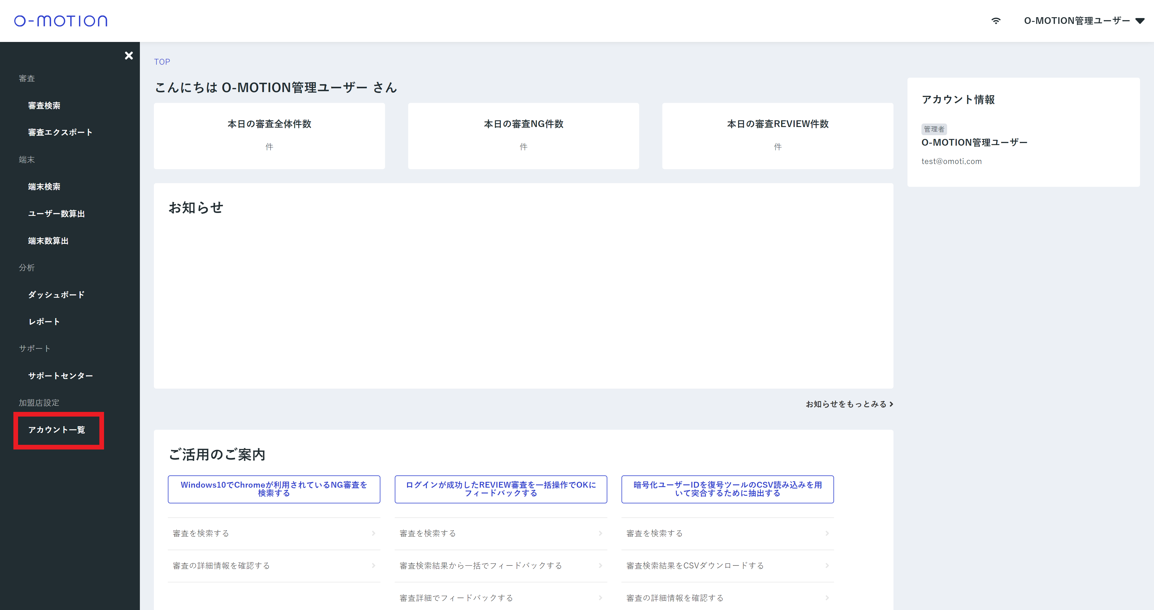
Task: Click the wifi status icon in header
Action: coord(995,21)
